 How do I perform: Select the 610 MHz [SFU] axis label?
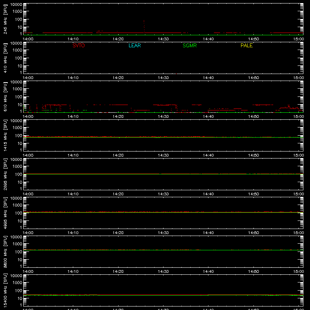(5, 96)
